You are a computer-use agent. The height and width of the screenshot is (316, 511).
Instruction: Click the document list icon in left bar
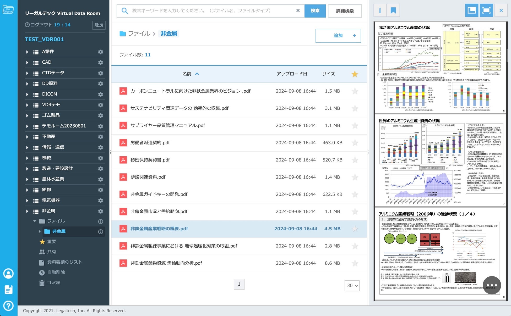(8, 290)
